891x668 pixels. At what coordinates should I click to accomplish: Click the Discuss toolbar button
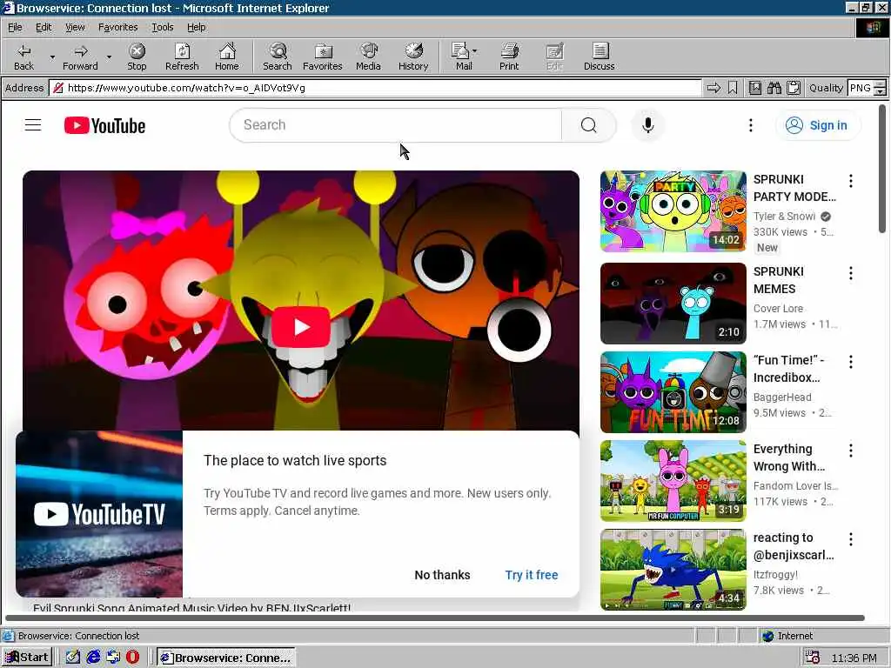(x=599, y=57)
